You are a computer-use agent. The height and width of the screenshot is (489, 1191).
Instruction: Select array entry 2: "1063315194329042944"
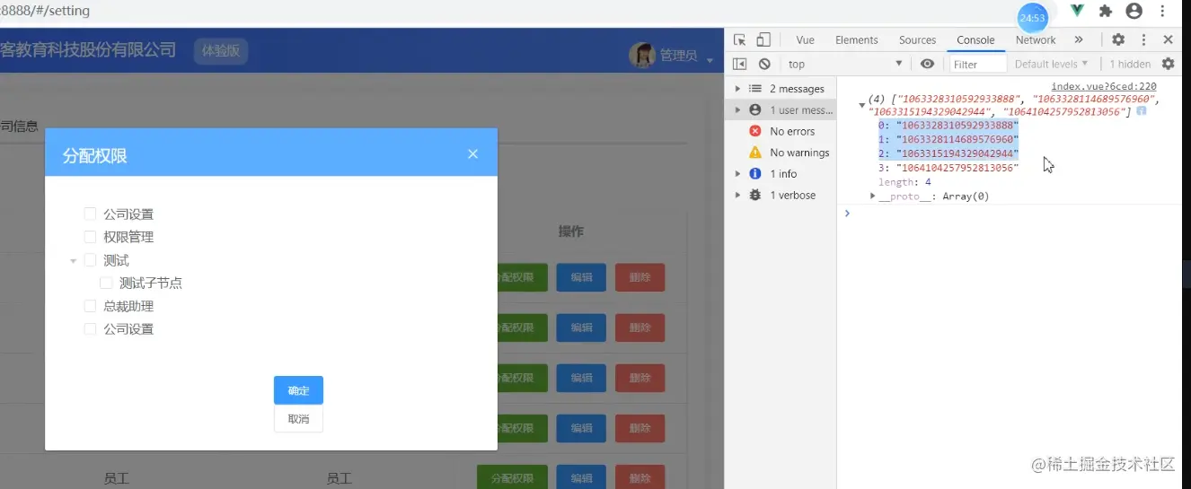click(948, 153)
